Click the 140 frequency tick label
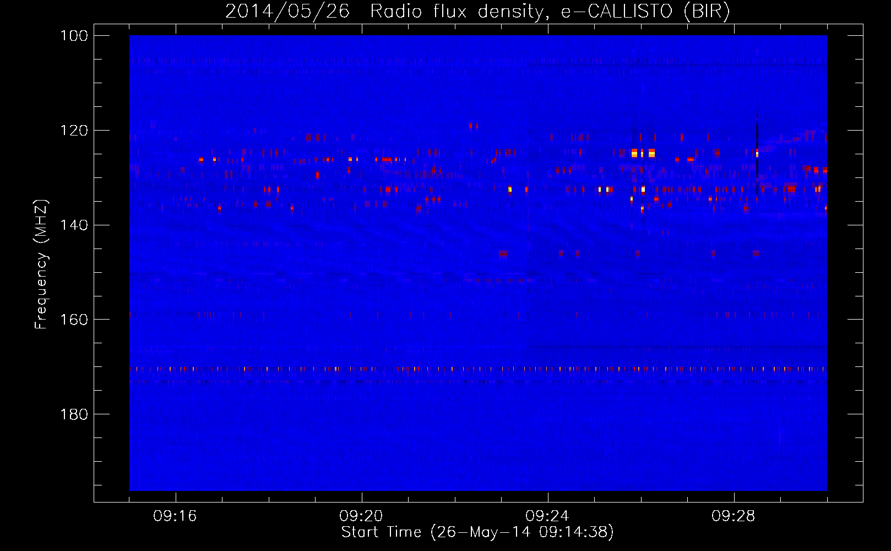The width and height of the screenshot is (891, 551). pos(74,225)
